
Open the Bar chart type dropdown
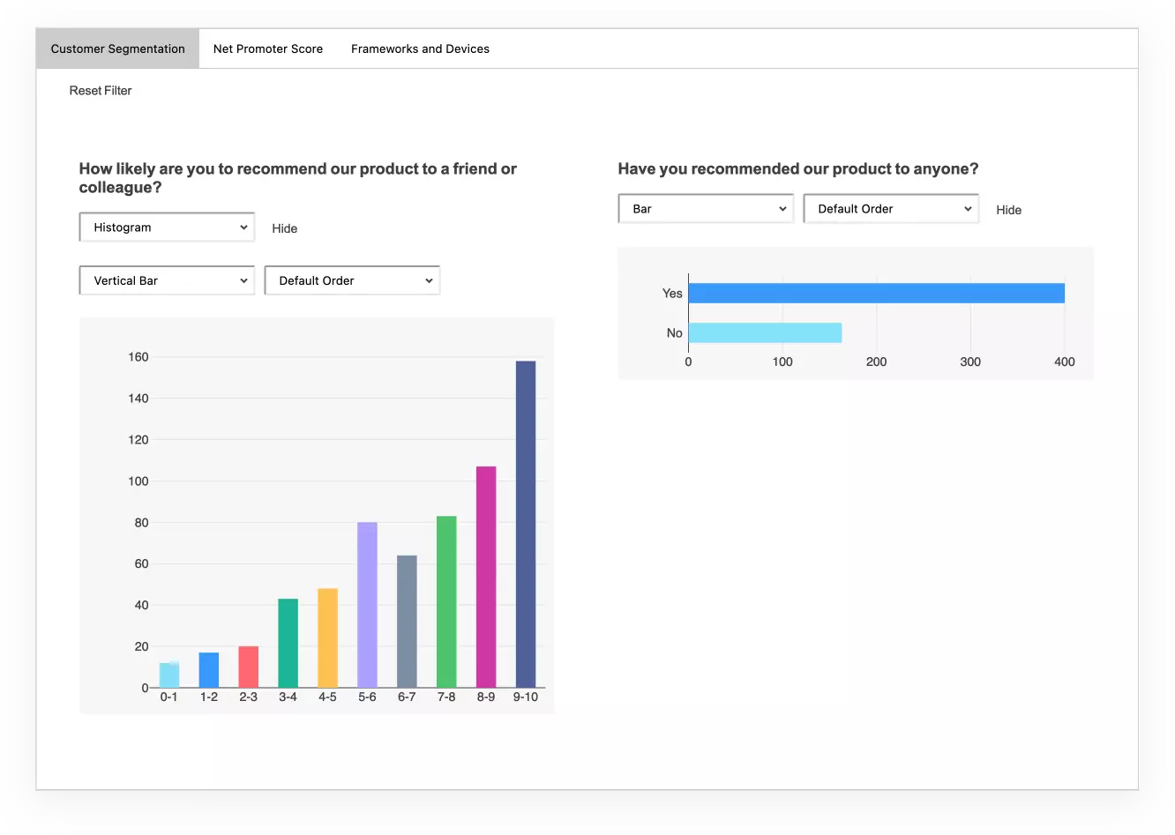point(705,208)
